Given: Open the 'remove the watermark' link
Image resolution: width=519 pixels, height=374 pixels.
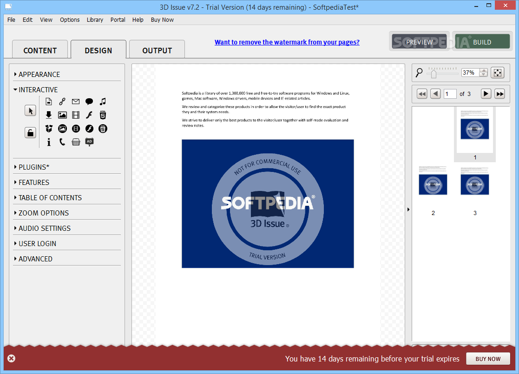Looking at the screenshot, I should [287, 42].
